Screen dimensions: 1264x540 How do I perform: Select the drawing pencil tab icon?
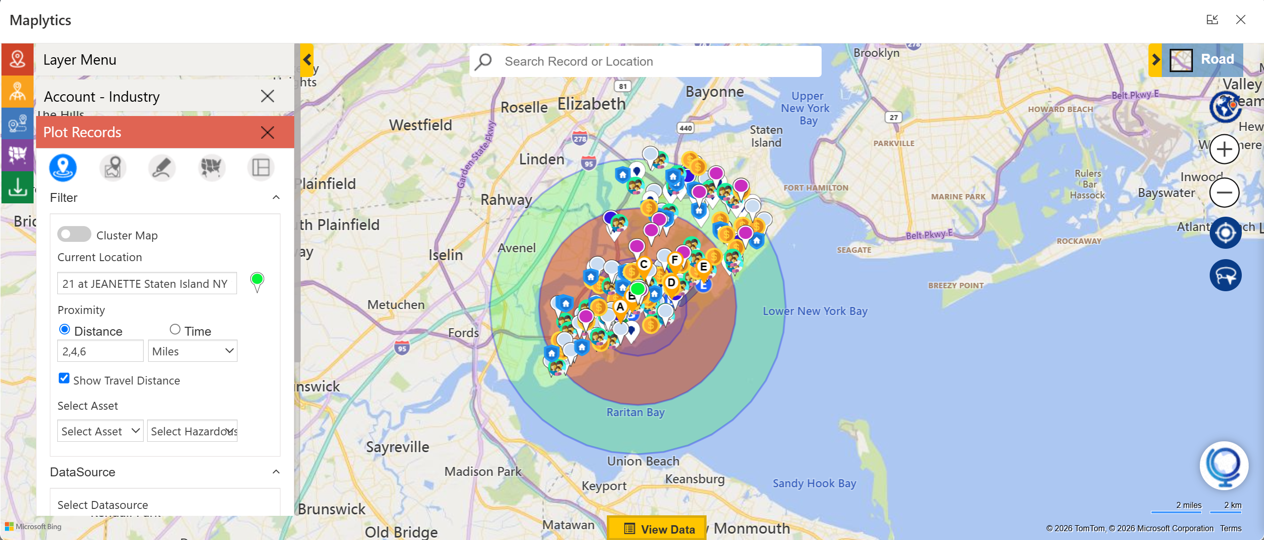point(162,167)
